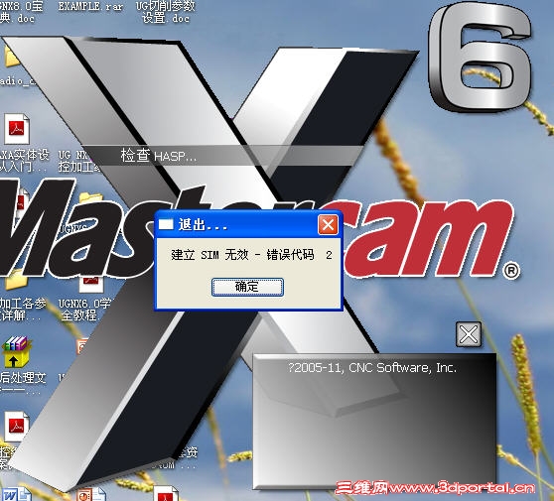The image size is (554, 501).
Task: Close the 退出 error dialog with the X
Action: coord(328,224)
